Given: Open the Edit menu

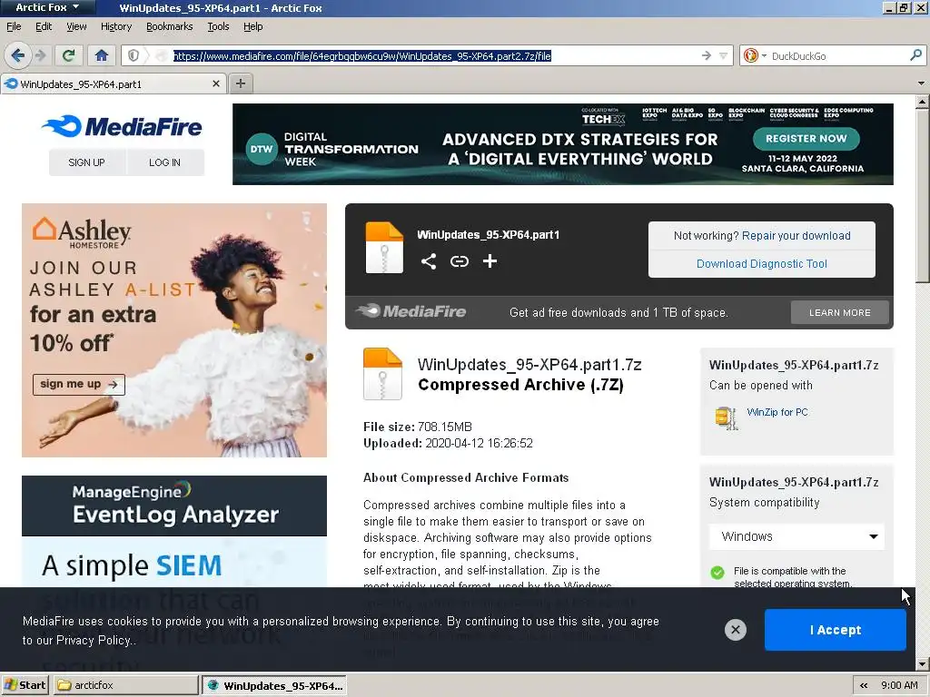Looking at the screenshot, I should (44, 26).
